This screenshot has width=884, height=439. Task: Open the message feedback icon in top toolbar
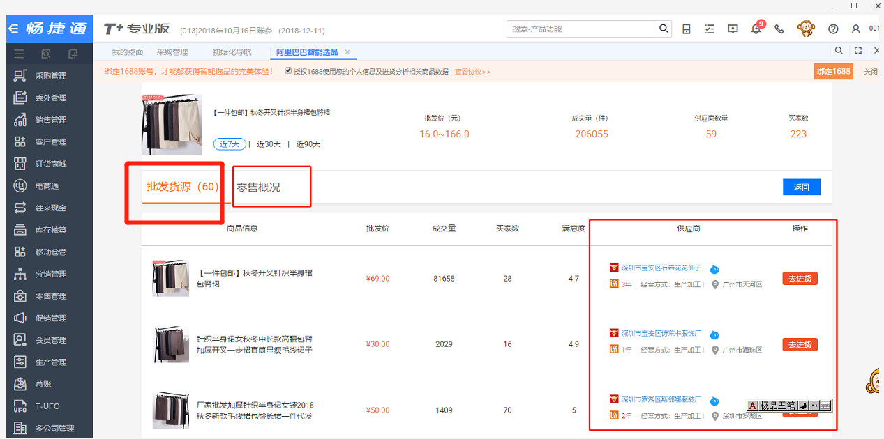(733, 29)
